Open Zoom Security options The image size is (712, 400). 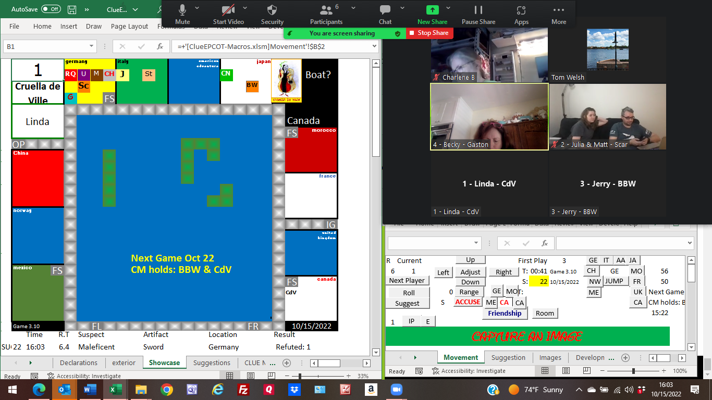pos(272,14)
